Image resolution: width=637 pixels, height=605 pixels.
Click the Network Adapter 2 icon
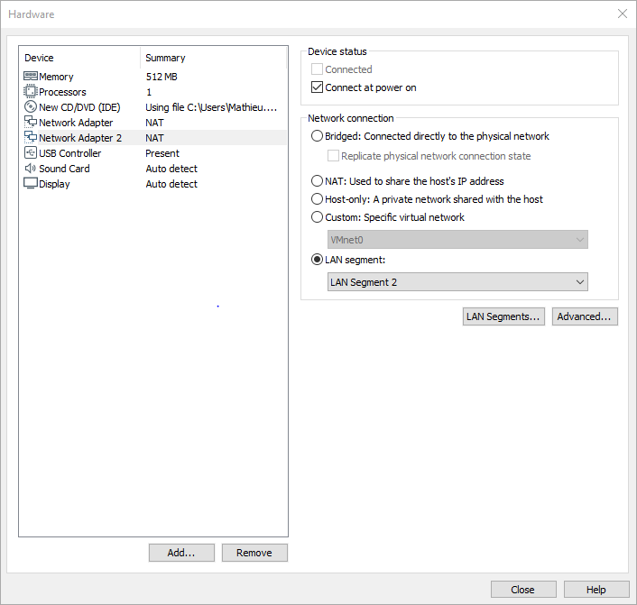tap(30, 138)
